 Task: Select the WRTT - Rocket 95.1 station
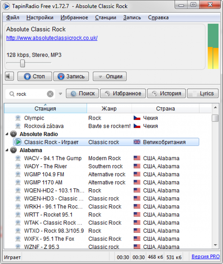(106, 214)
